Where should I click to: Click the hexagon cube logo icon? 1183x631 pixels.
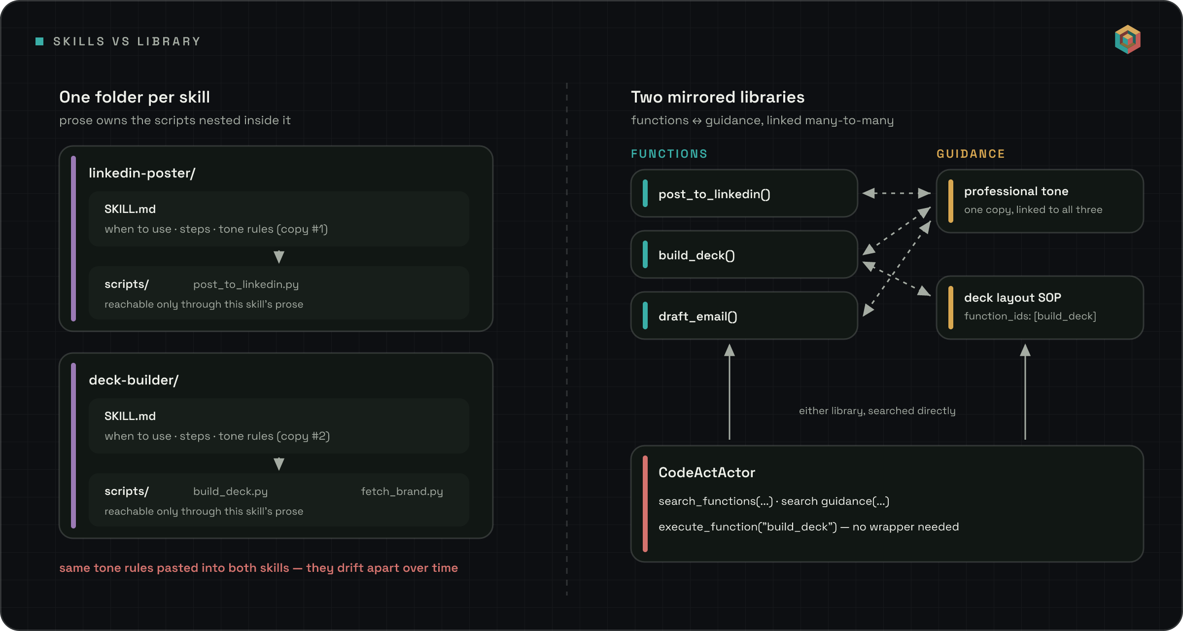coord(1128,39)
